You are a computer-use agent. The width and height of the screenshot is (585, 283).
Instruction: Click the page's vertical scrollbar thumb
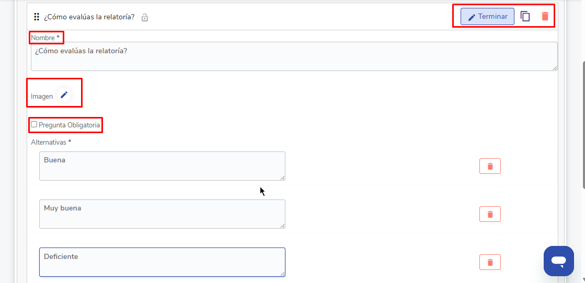582,125
